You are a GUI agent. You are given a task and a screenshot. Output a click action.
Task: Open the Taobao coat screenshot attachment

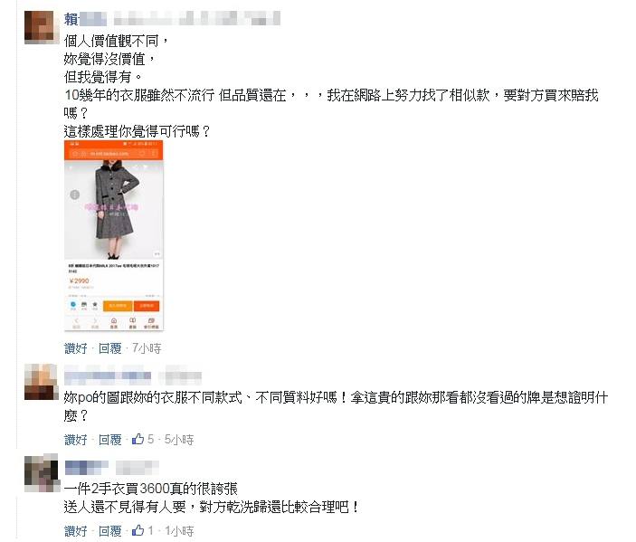114,235
